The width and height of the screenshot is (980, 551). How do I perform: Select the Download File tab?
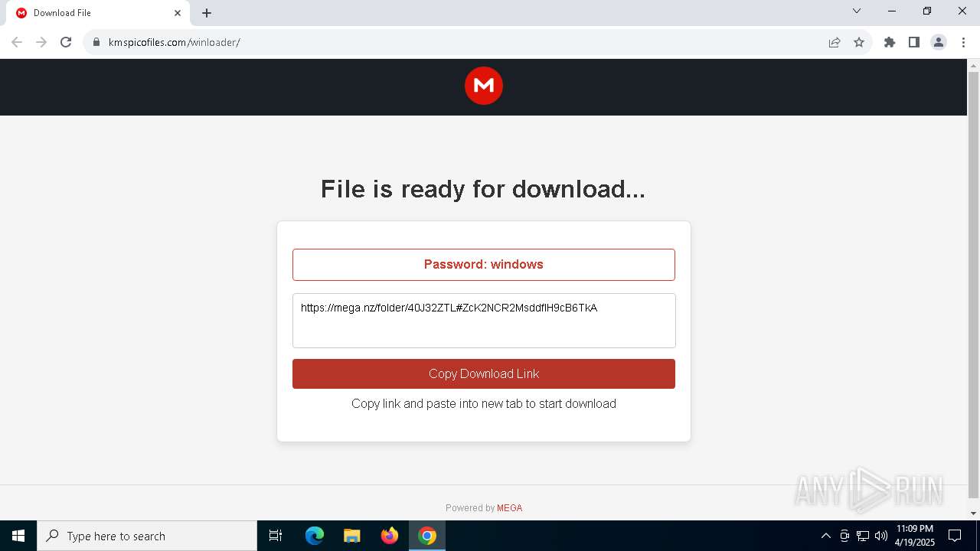point(98,13)
